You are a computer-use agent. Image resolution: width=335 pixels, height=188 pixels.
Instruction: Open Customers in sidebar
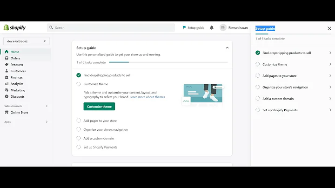click(18, 71)
